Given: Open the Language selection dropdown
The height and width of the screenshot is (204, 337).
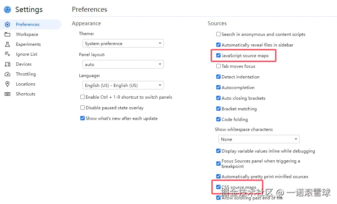Looking at the screenshot, I should tap(123, 86).
